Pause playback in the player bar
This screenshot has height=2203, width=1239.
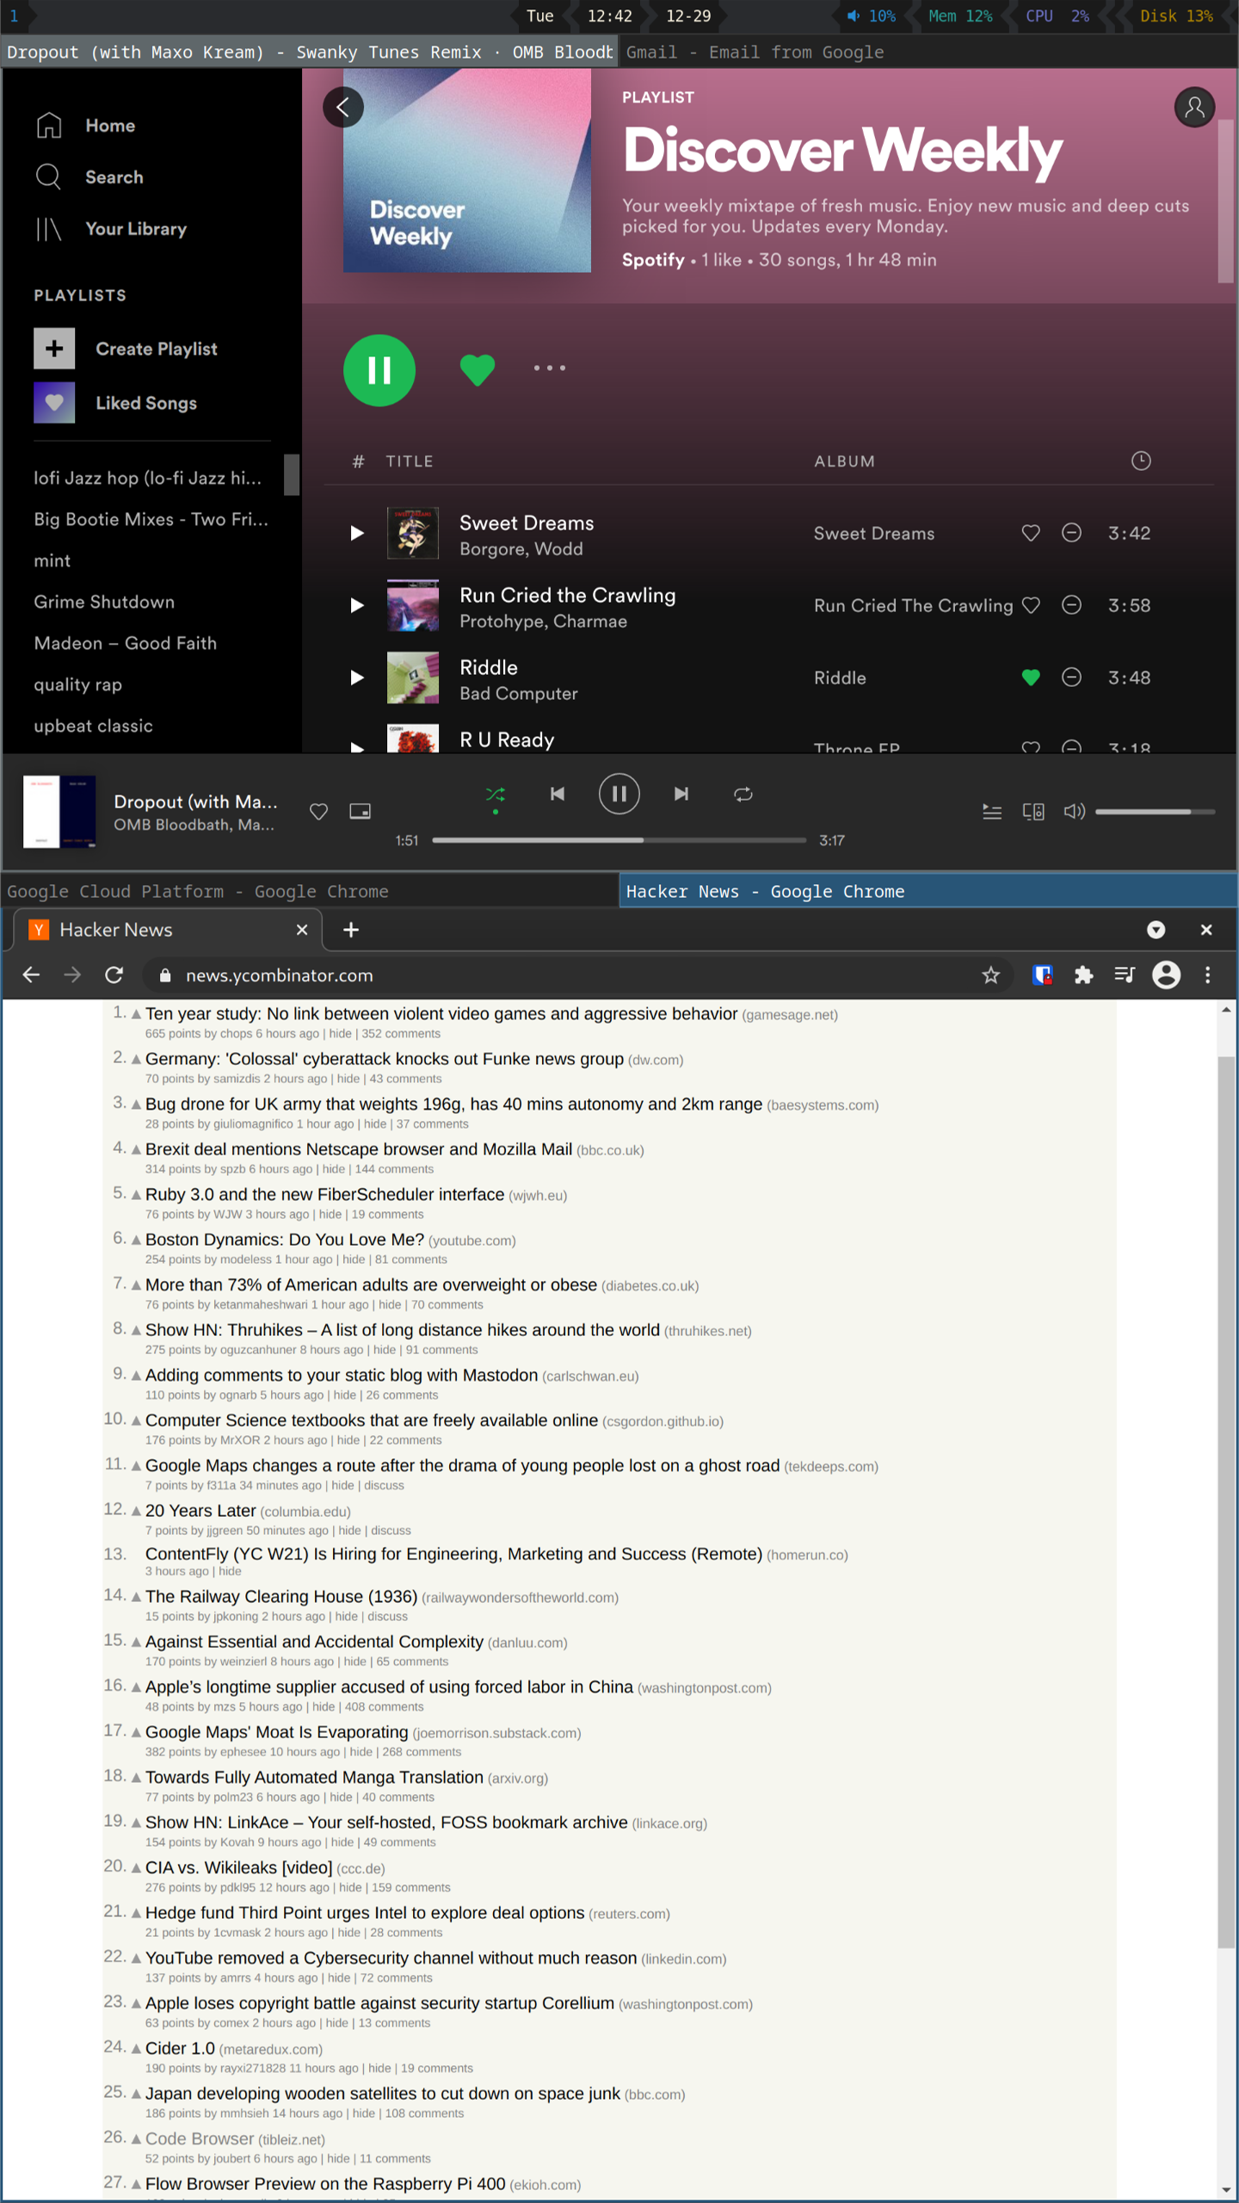[619, 794]
